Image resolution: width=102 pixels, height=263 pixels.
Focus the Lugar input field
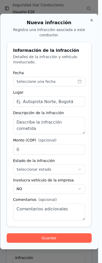[49, 102]
